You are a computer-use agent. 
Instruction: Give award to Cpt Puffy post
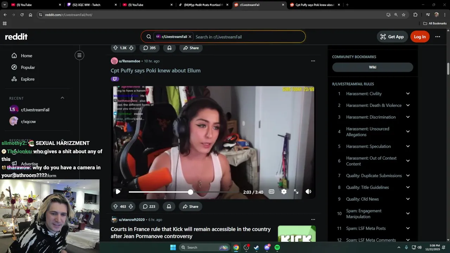tap(169, 207)
